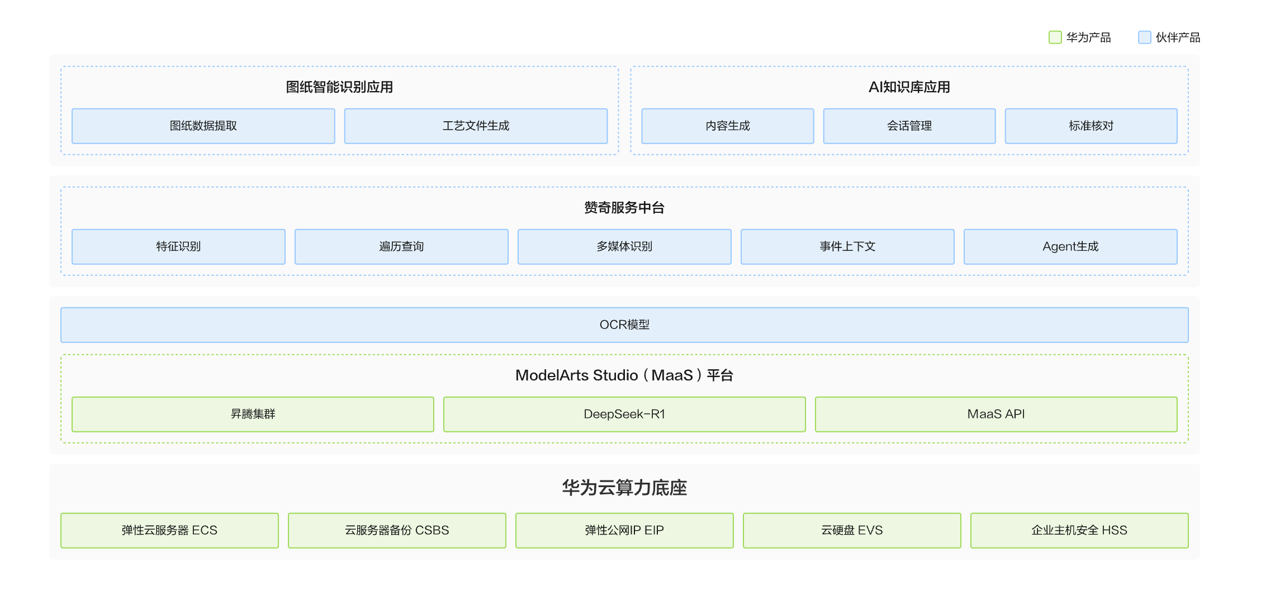Image resolution: width=1261 pixels, height=600 pixels.
Task: Click the 昇腾集群 green box
Action: (253, 414)
